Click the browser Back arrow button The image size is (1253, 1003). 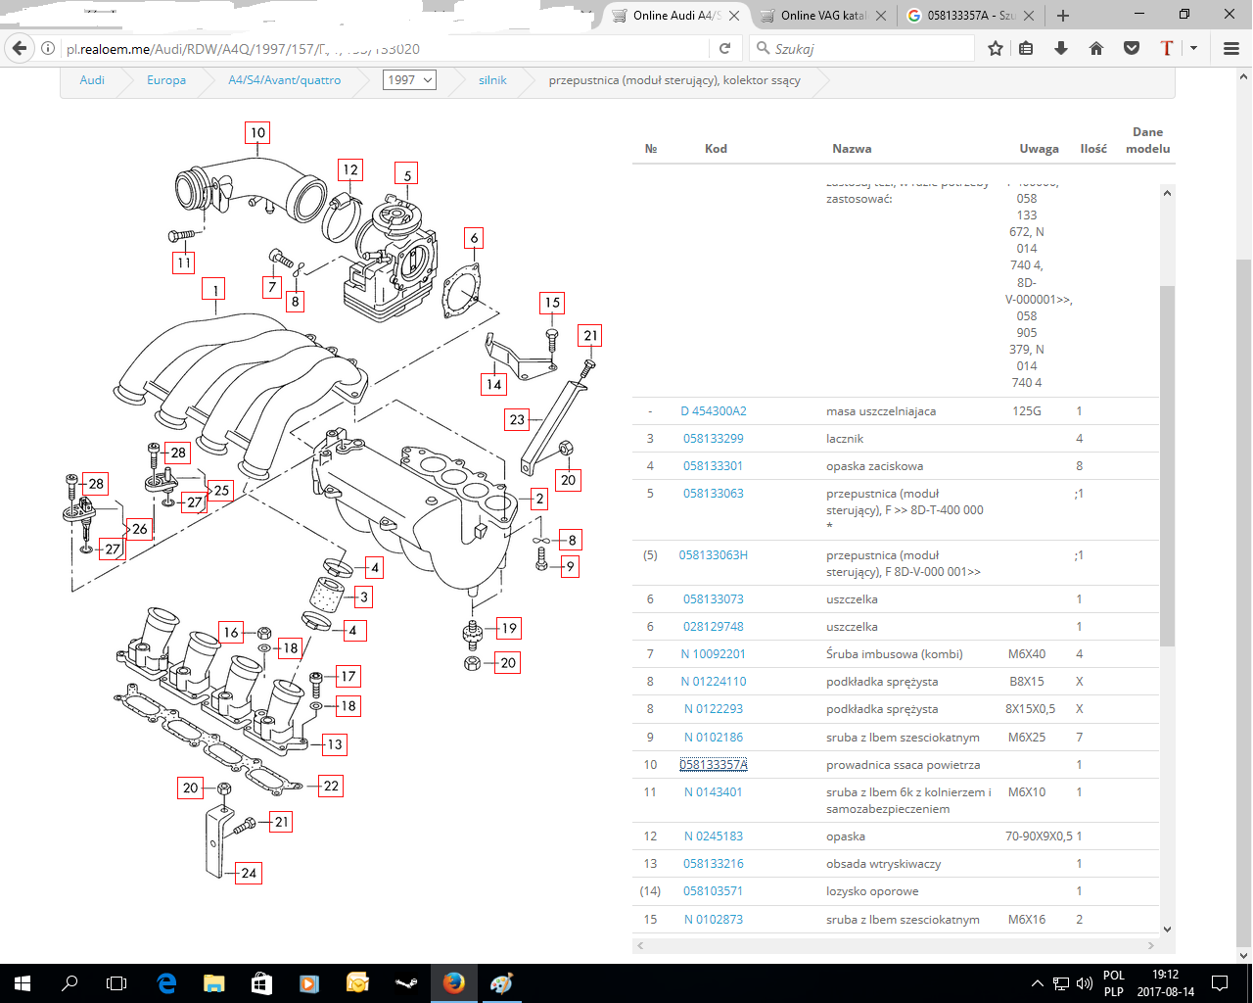[x=20, y=48]
